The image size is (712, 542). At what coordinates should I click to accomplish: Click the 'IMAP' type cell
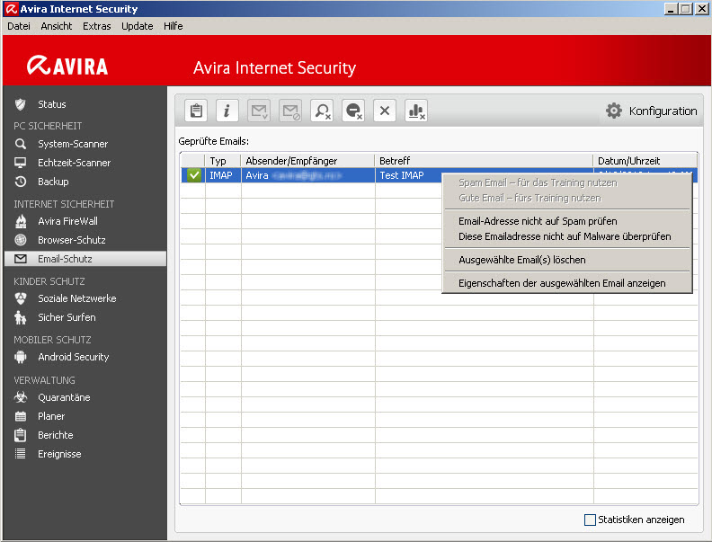tap(220, 175)
